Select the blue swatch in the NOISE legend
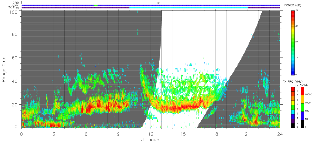Screen dimensions: 315x145 (x=302, y=115)
